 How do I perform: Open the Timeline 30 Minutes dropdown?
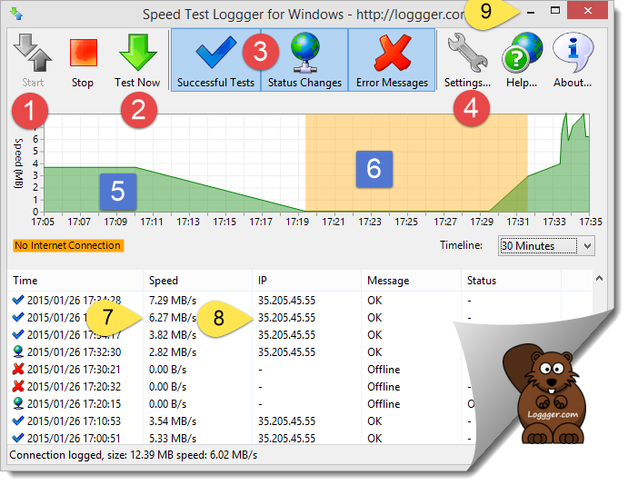click(546, 245)
